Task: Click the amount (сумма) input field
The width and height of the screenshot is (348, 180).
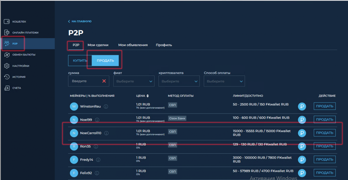Action: [x=85, y=81]
